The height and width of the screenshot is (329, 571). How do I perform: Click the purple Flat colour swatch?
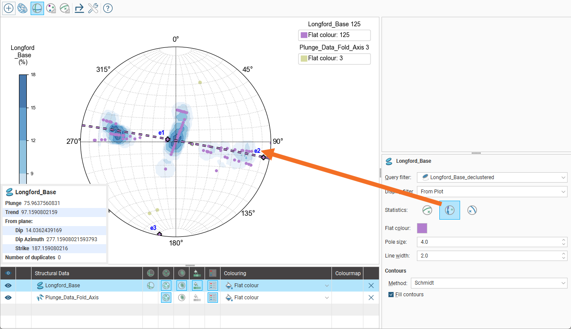422,228
